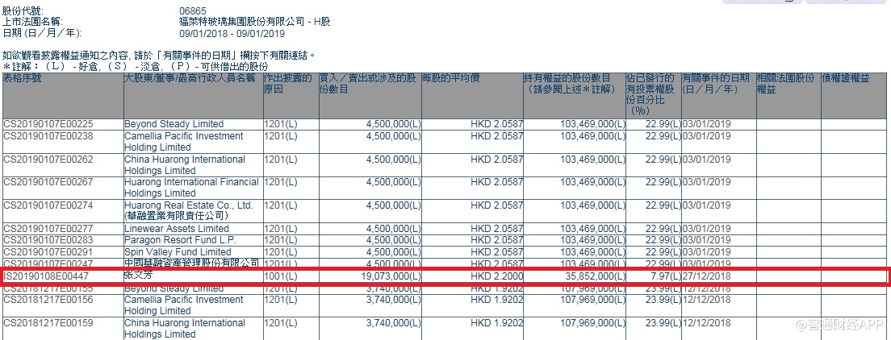Image resolution: width=891 pixels, height=340 pixels.
Task: Open the 12/12/2018 date link for CS20181217E00156
Action: tap(707, 299)
